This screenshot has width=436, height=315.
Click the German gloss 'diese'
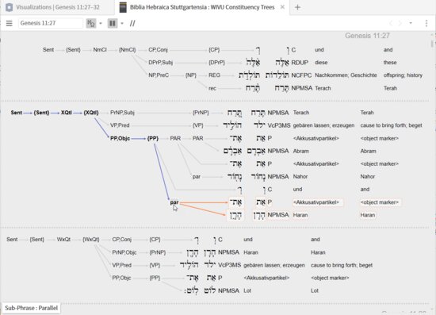(321, 63)
